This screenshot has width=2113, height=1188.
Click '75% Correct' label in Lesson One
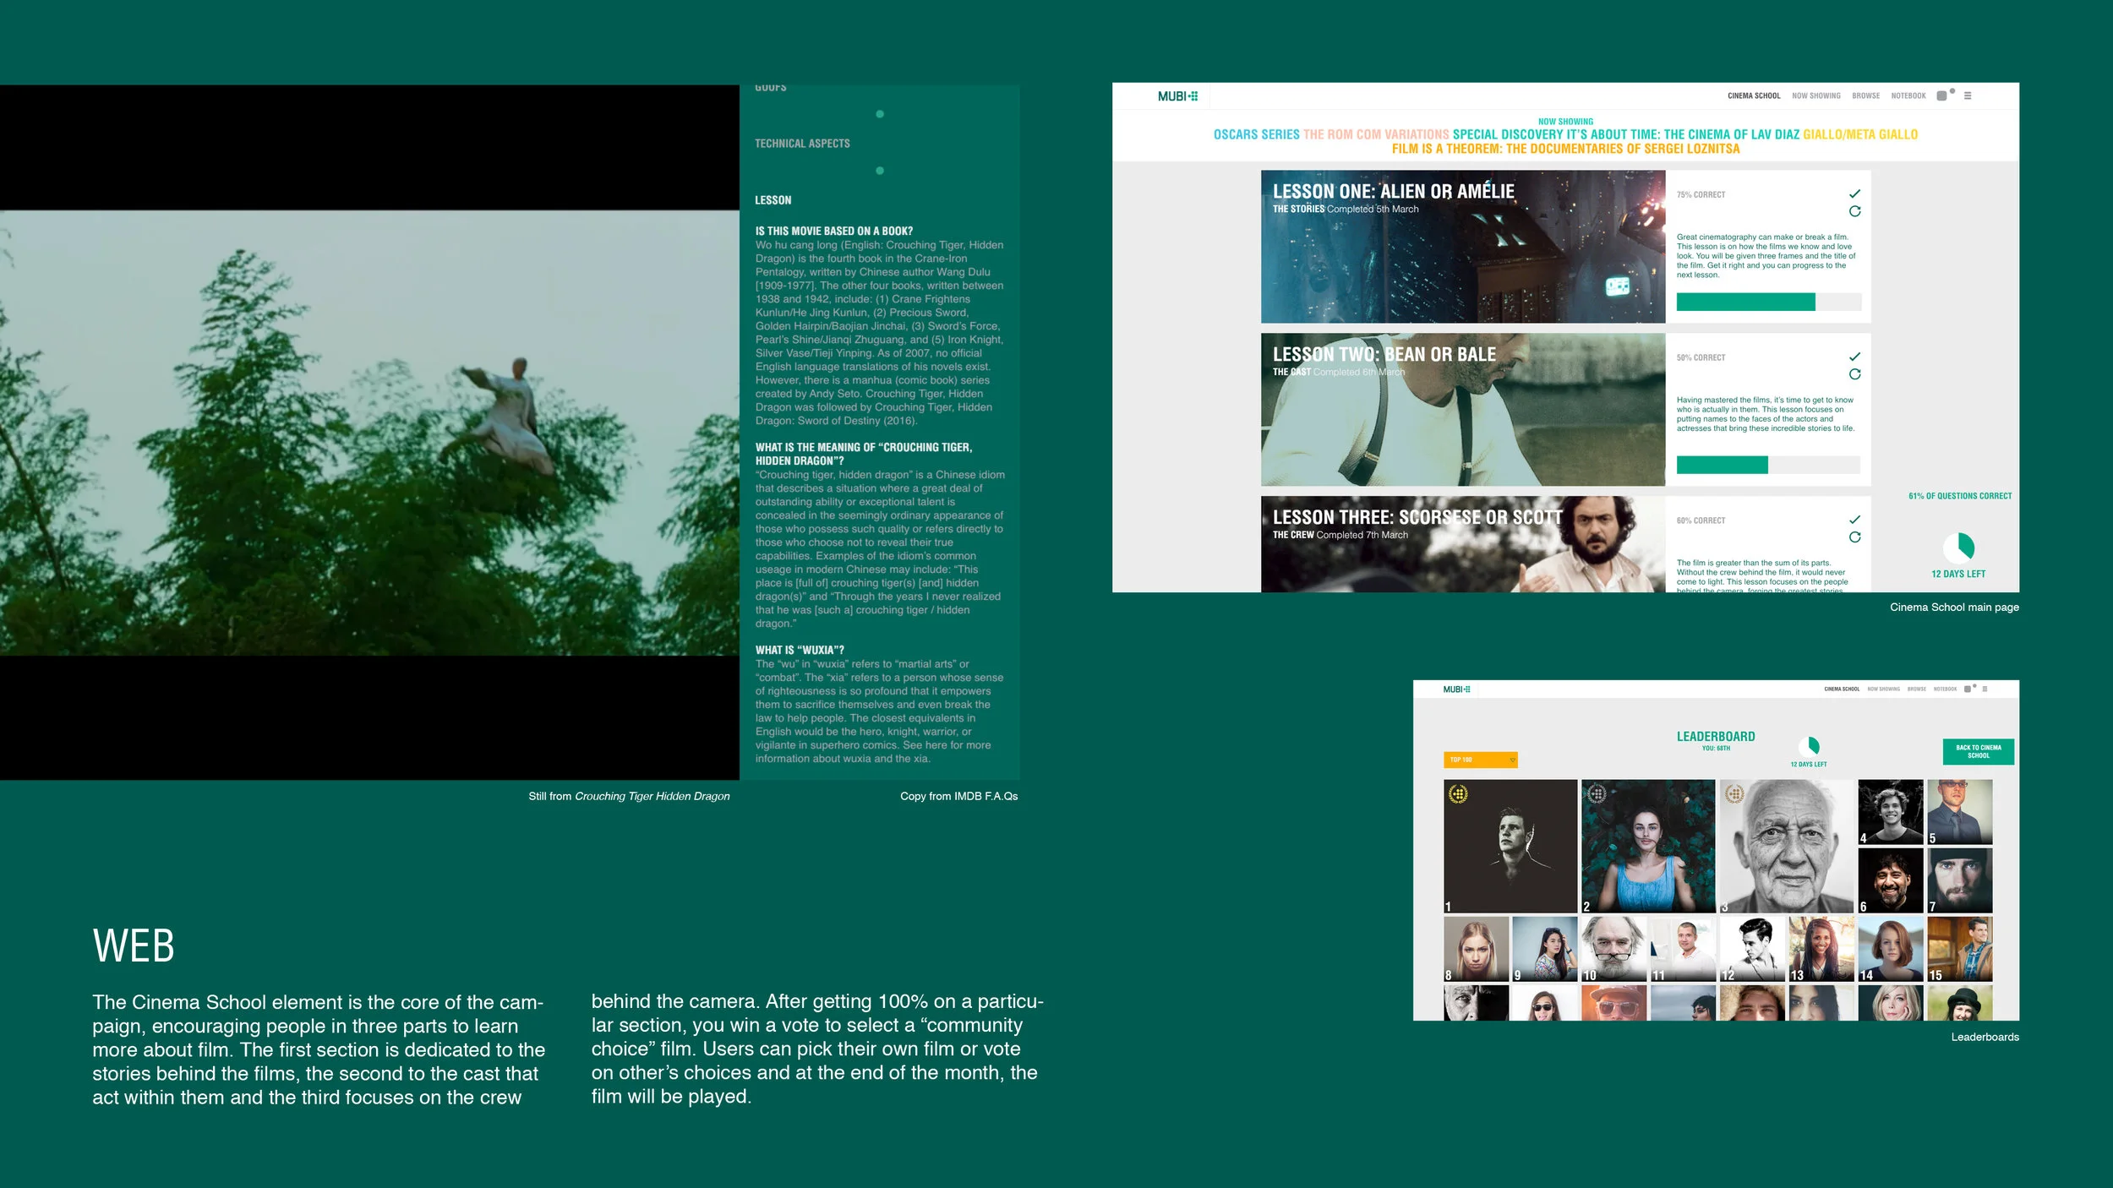point(1701,195)
